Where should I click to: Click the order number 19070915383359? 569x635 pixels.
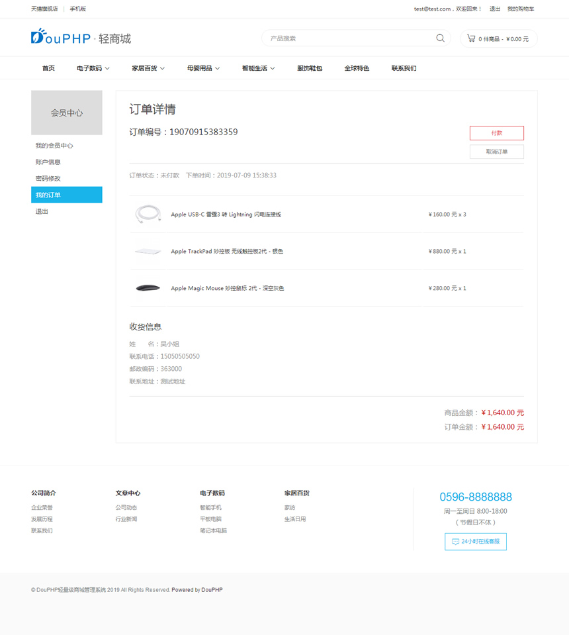click(204, 132)
